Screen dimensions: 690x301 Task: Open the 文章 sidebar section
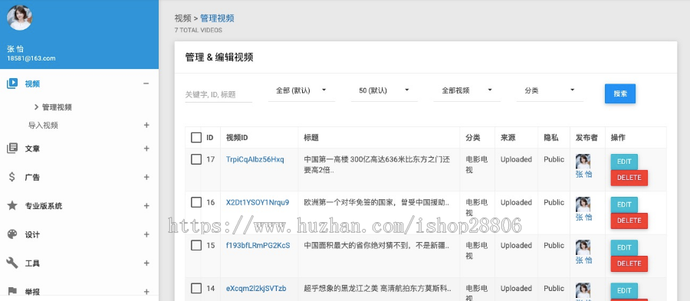pos(32,149)
